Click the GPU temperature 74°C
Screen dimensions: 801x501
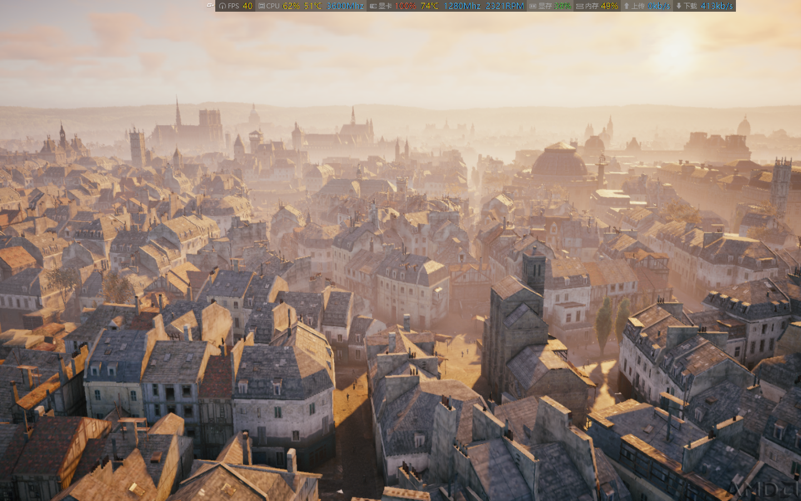[429, 6]
